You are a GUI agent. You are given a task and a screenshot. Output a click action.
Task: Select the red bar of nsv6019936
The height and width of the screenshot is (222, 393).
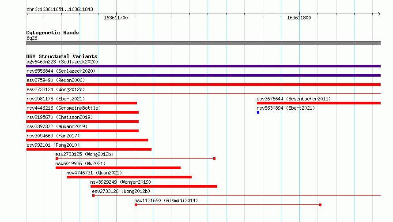click(118, 168)
